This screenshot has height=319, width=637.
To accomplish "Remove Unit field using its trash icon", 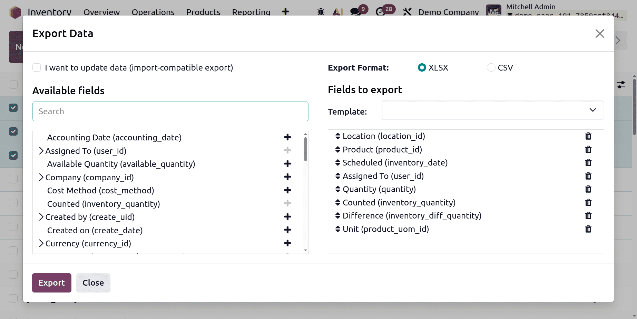I will tap(588, 229).
